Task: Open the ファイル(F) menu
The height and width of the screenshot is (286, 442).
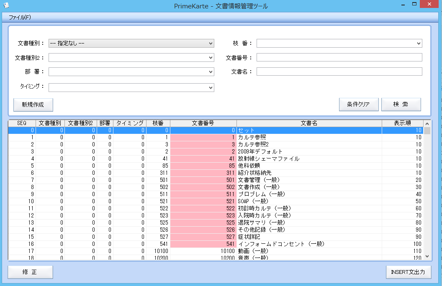Action: 20,18
